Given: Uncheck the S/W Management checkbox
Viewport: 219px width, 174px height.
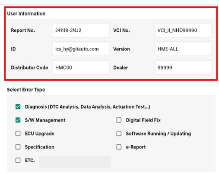Looking at the screenshot, I should click(x=18, y=120).
